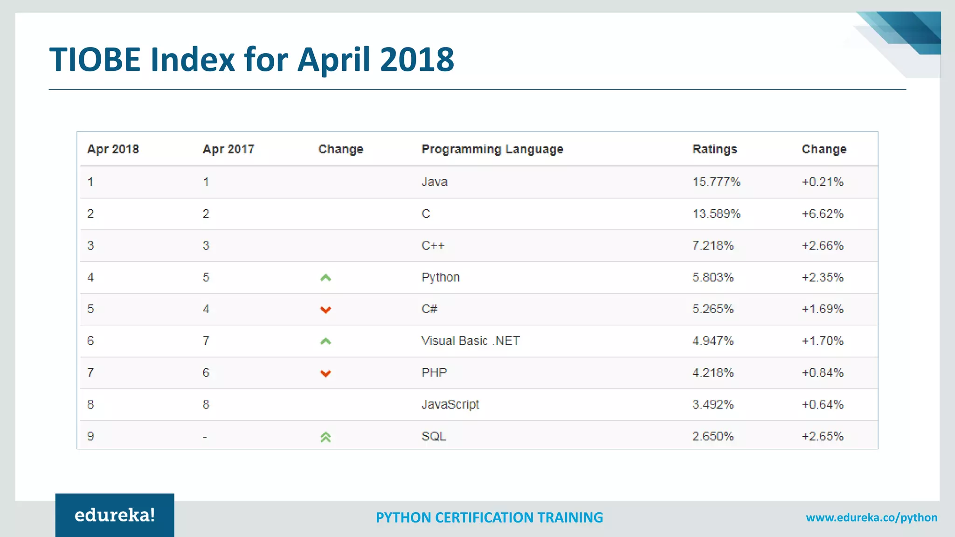The width and height of the screenshot is (955, 537).
Task: Click the language name JavaScript
Action: [x=450, y=405]
